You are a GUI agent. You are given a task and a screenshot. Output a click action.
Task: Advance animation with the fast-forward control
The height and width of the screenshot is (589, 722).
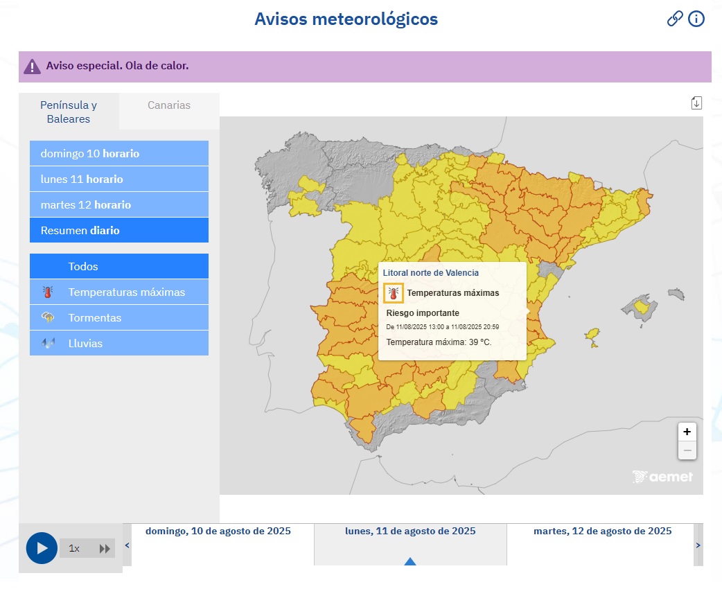106,548
